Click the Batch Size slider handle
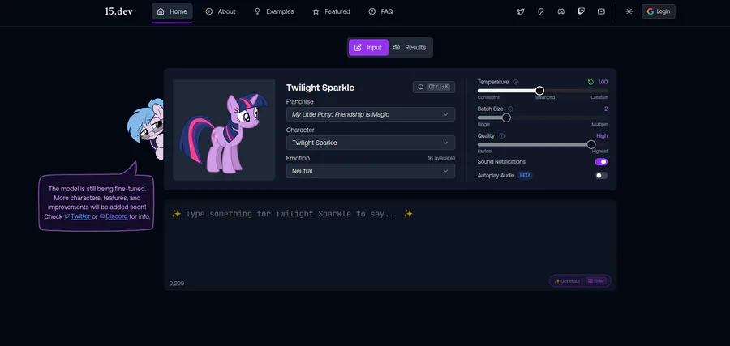The width and height of the screenshot is (730, 346). click(x=506, y=117)
